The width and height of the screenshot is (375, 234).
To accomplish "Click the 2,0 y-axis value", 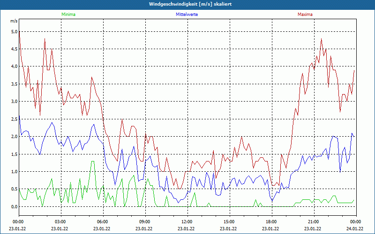I will coord(14,137).
